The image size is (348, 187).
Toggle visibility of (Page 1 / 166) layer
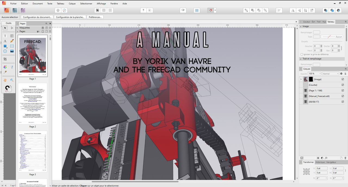(x=343, y=91)
